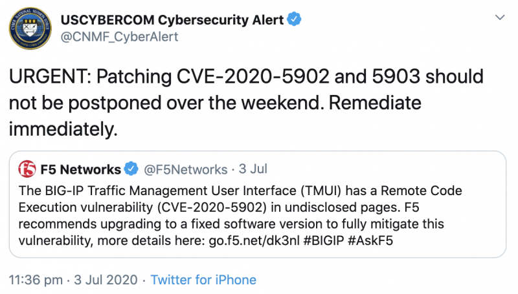Open the Twitter for iPhone source link

coord(203,280)
